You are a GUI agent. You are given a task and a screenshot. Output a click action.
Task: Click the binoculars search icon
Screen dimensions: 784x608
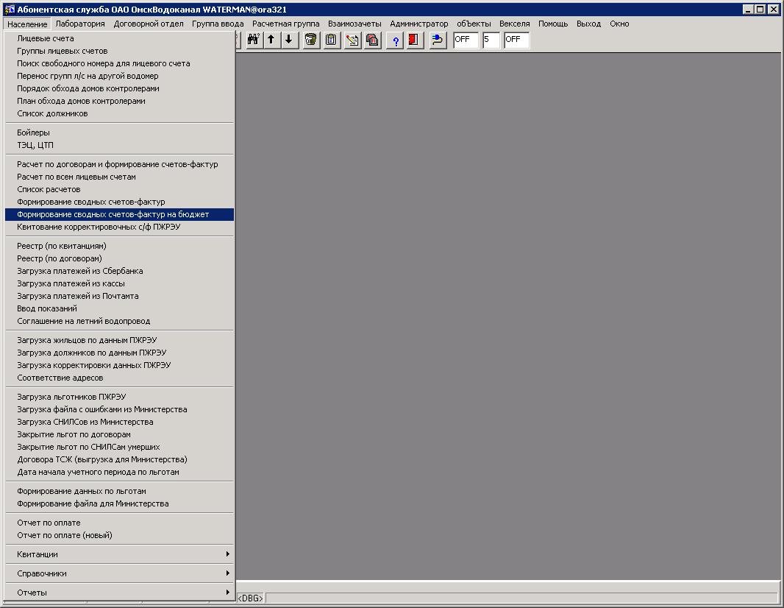254,40
